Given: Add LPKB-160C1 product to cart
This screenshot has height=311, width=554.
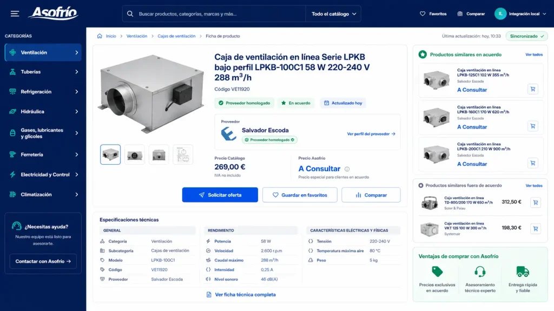Looking at the screenshot, I should point(533,126).
